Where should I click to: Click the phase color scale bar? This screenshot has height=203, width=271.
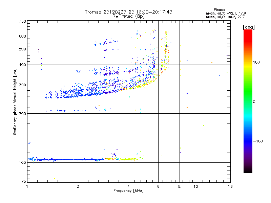(248, 101)
